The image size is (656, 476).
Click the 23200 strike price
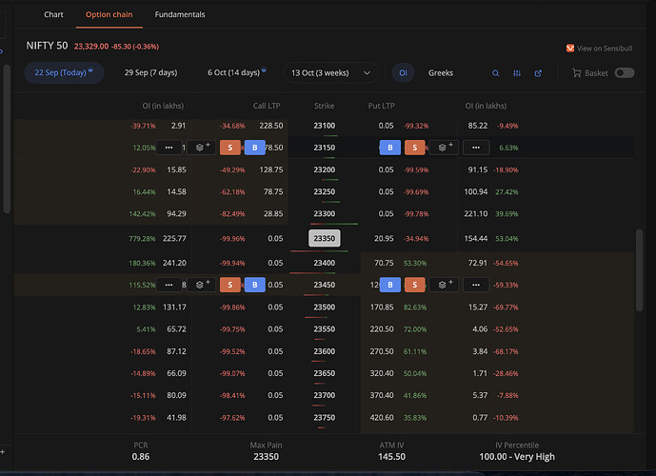[x=325, y=169]
